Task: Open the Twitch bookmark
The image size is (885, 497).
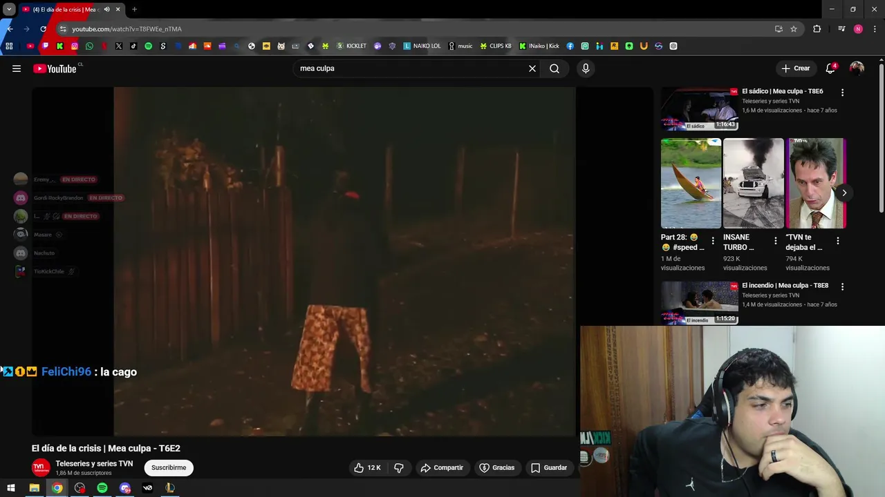Action: (46, 46)
